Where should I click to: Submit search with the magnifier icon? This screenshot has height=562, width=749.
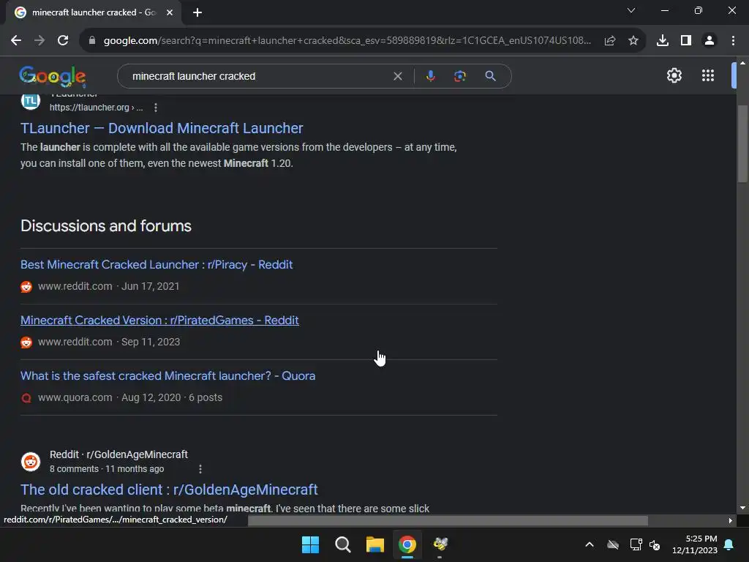coord(490,76)
